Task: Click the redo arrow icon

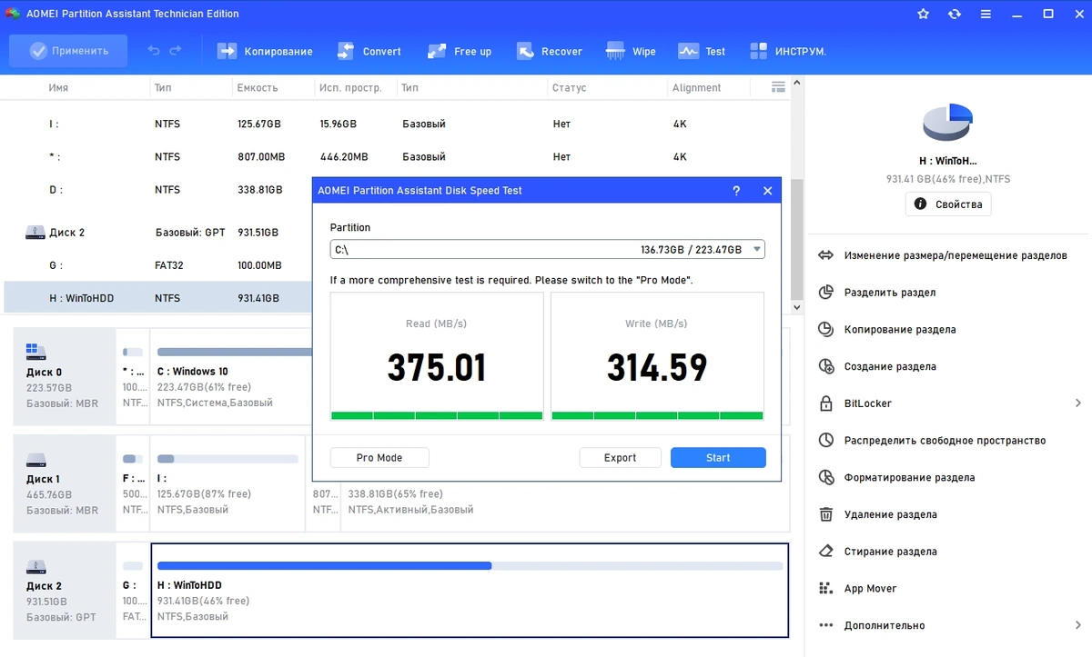Action: pyautogui.click(x=176, y=51)
